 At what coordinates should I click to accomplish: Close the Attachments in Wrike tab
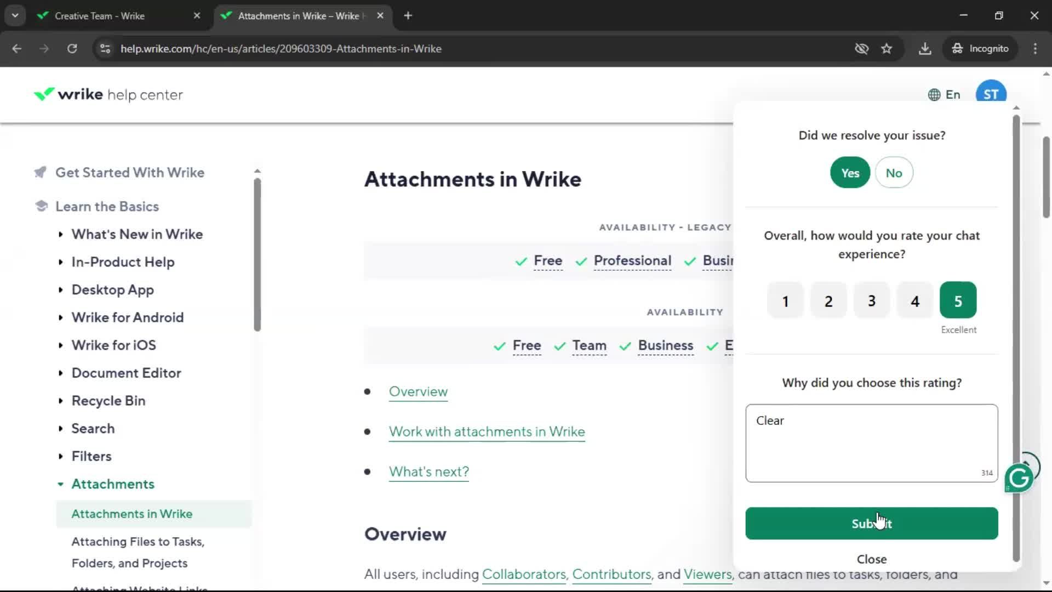(380, 16)
